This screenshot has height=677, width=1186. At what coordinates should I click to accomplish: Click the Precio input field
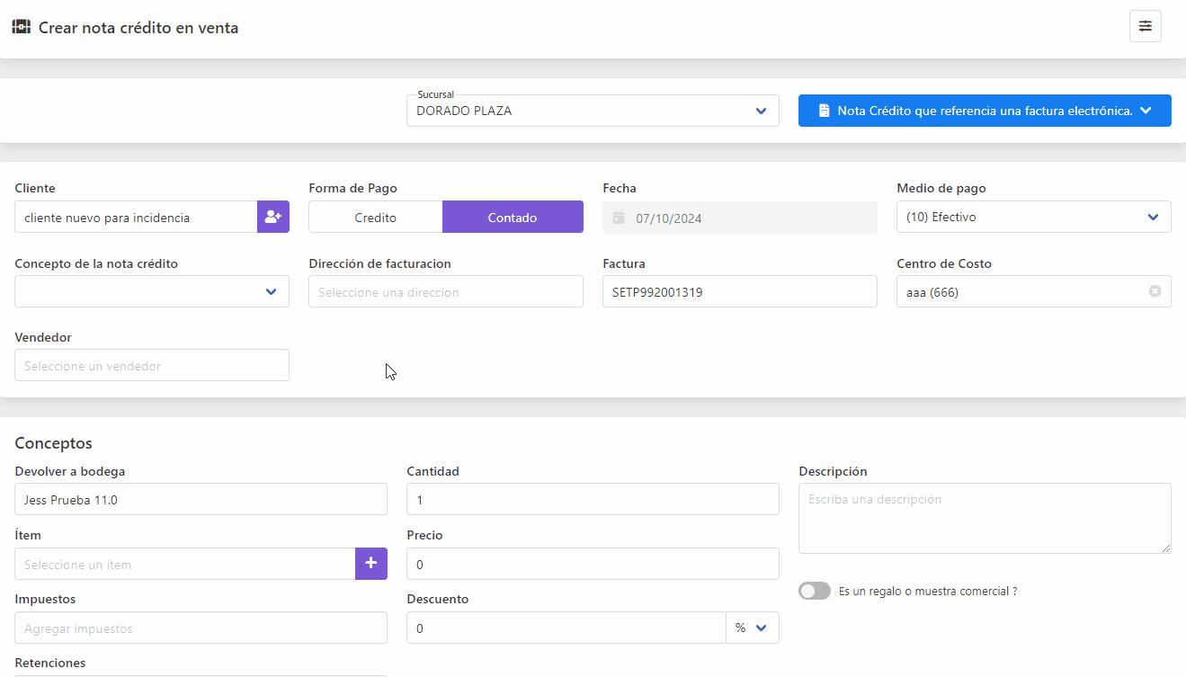(593, 564)
